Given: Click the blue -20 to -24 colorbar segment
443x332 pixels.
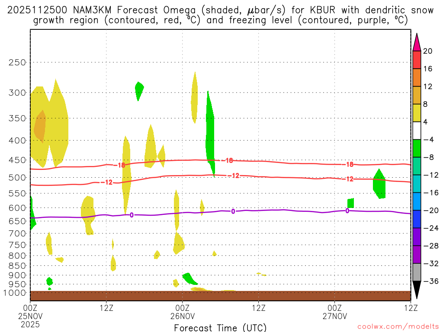Looking at the screenshot, I should [x=417, y=219].
